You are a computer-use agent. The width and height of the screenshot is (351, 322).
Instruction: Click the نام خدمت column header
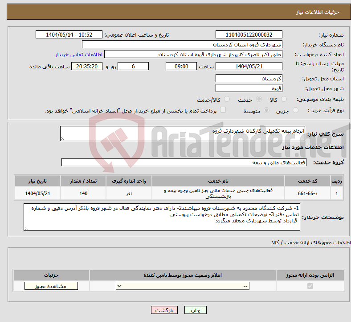point(218,181)
